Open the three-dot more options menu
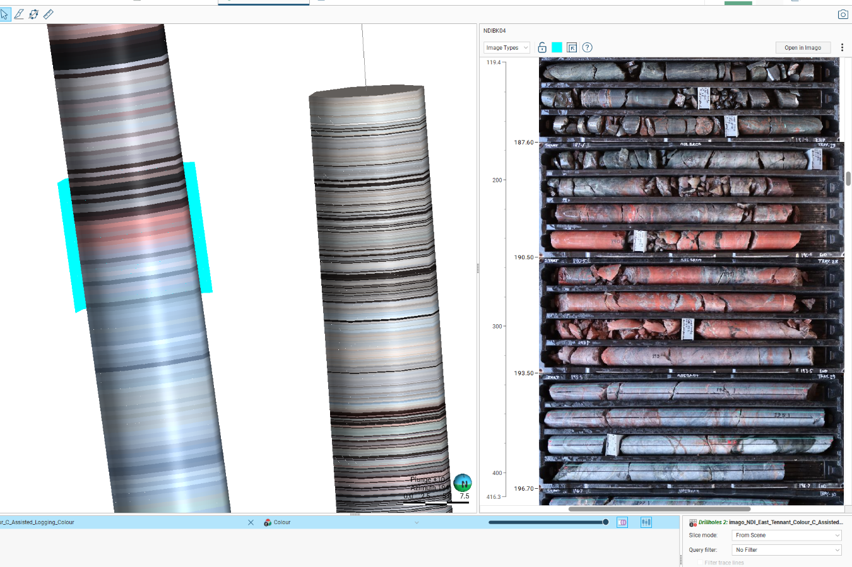Image resolution: width=852 pixels, height=567 pixels. pos(842,47)
